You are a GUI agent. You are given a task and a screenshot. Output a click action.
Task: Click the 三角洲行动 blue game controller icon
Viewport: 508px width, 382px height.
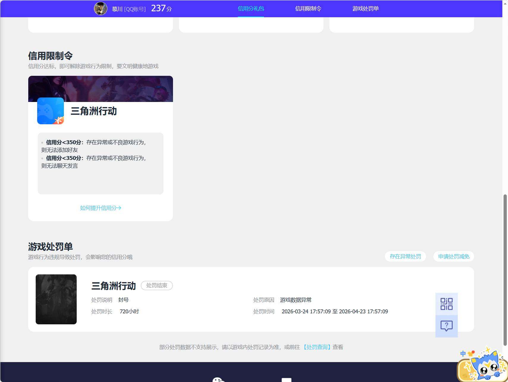click(51, 111)
